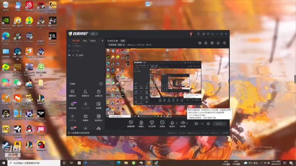296x166 pixels.
Task: Click the 多人连麦 download icon
Action: (x=85, y=104)
